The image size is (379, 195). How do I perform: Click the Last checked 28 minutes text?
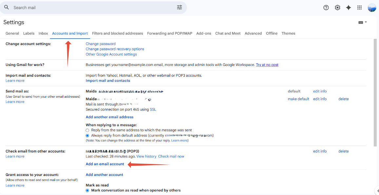tap(111, 156)
